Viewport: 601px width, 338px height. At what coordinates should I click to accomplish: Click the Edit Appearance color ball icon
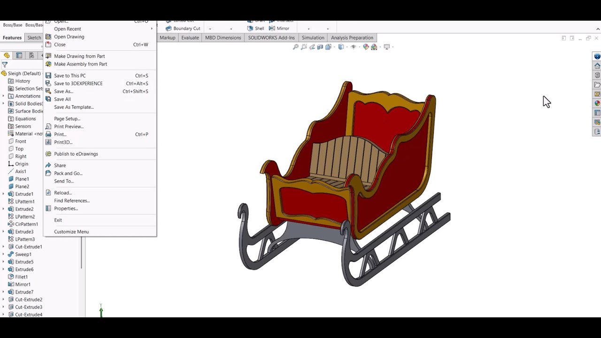click(x=366, y=47)
